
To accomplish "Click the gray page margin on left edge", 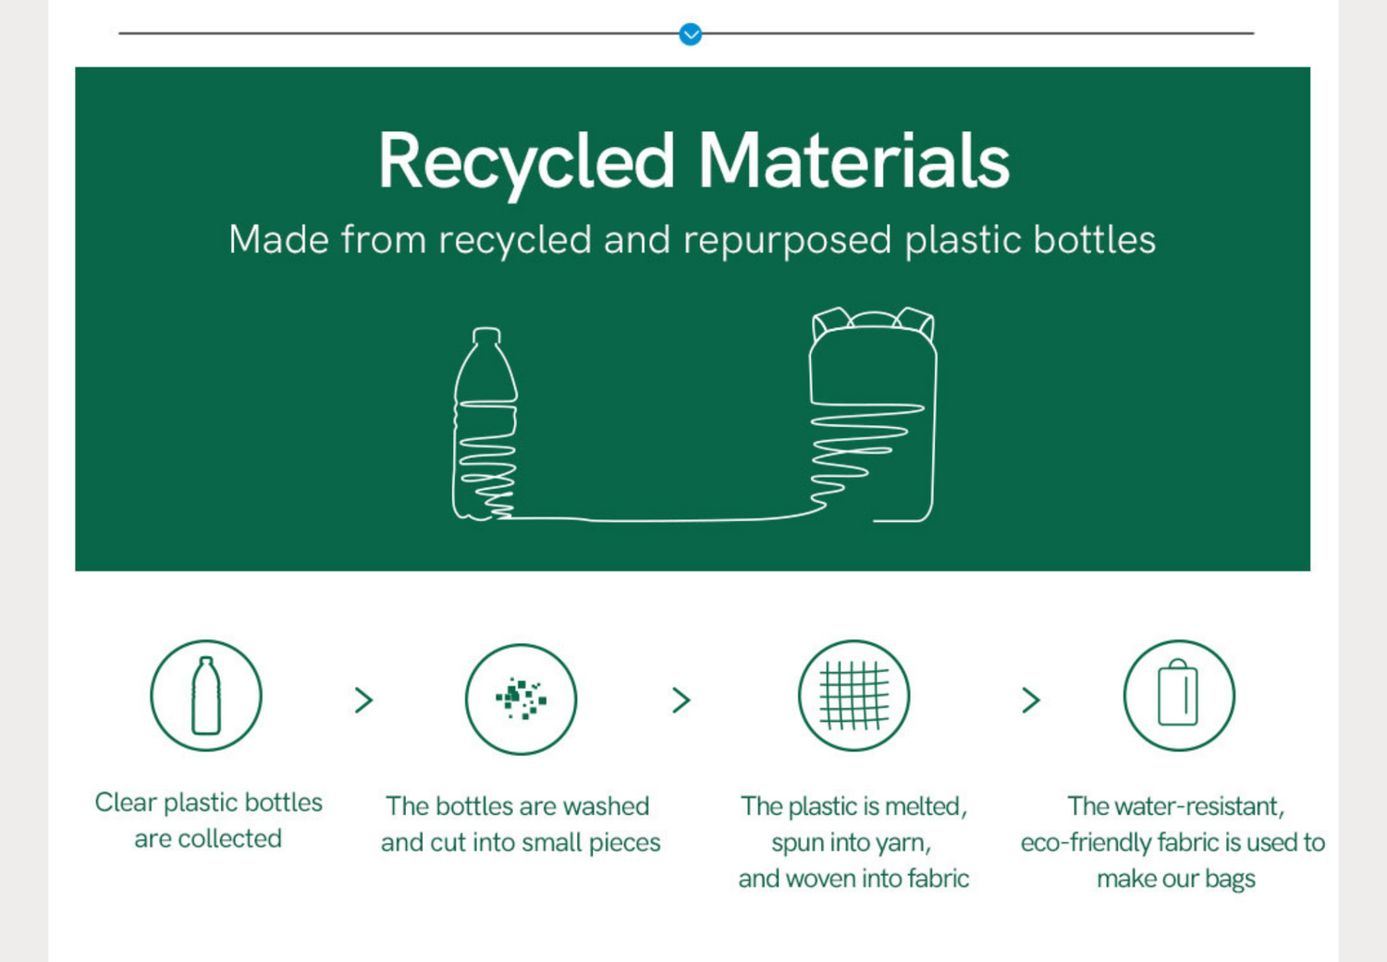I will point(23,481).
